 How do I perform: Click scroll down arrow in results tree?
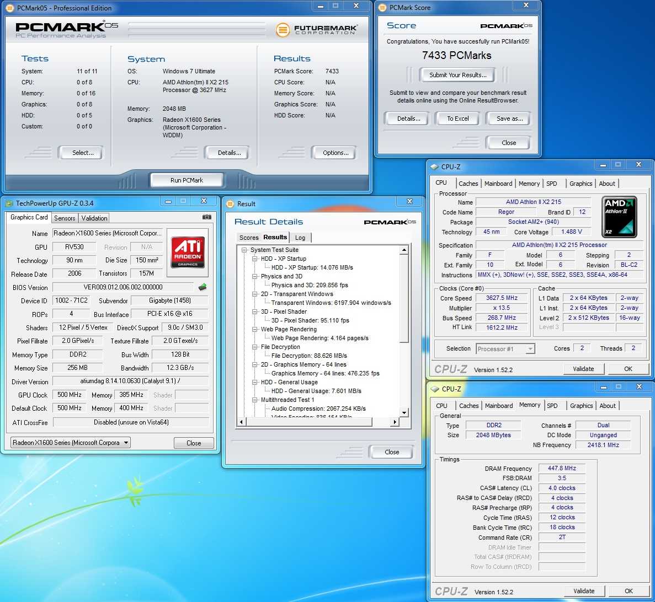[x=404, y=412]
